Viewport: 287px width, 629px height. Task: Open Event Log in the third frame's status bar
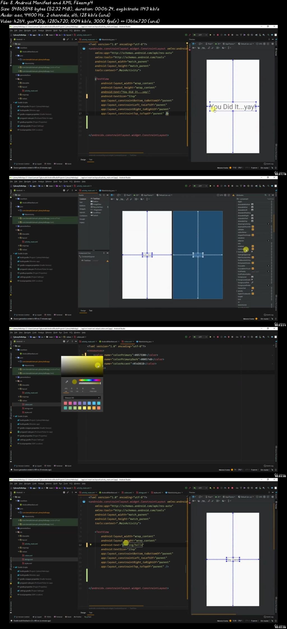click(269, 466)
